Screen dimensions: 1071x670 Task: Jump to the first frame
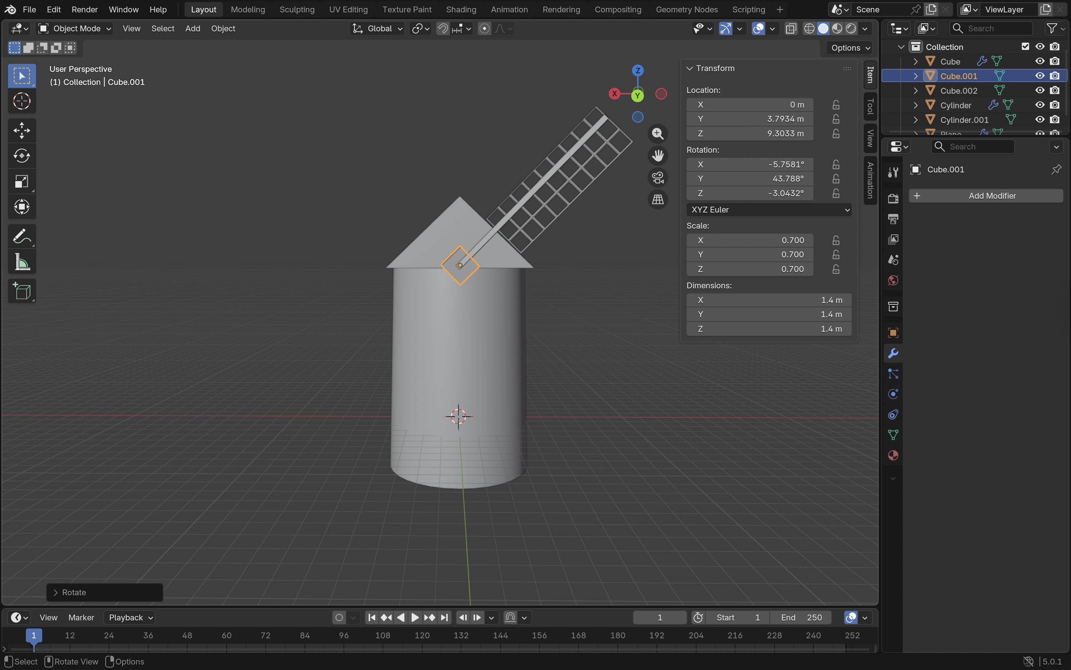tap(372, 617)
